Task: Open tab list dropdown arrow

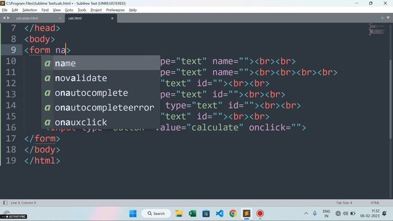Action: (x=388, y=18)
